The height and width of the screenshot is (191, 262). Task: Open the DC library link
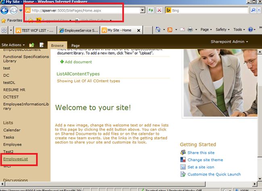click(x=6, y=75)
